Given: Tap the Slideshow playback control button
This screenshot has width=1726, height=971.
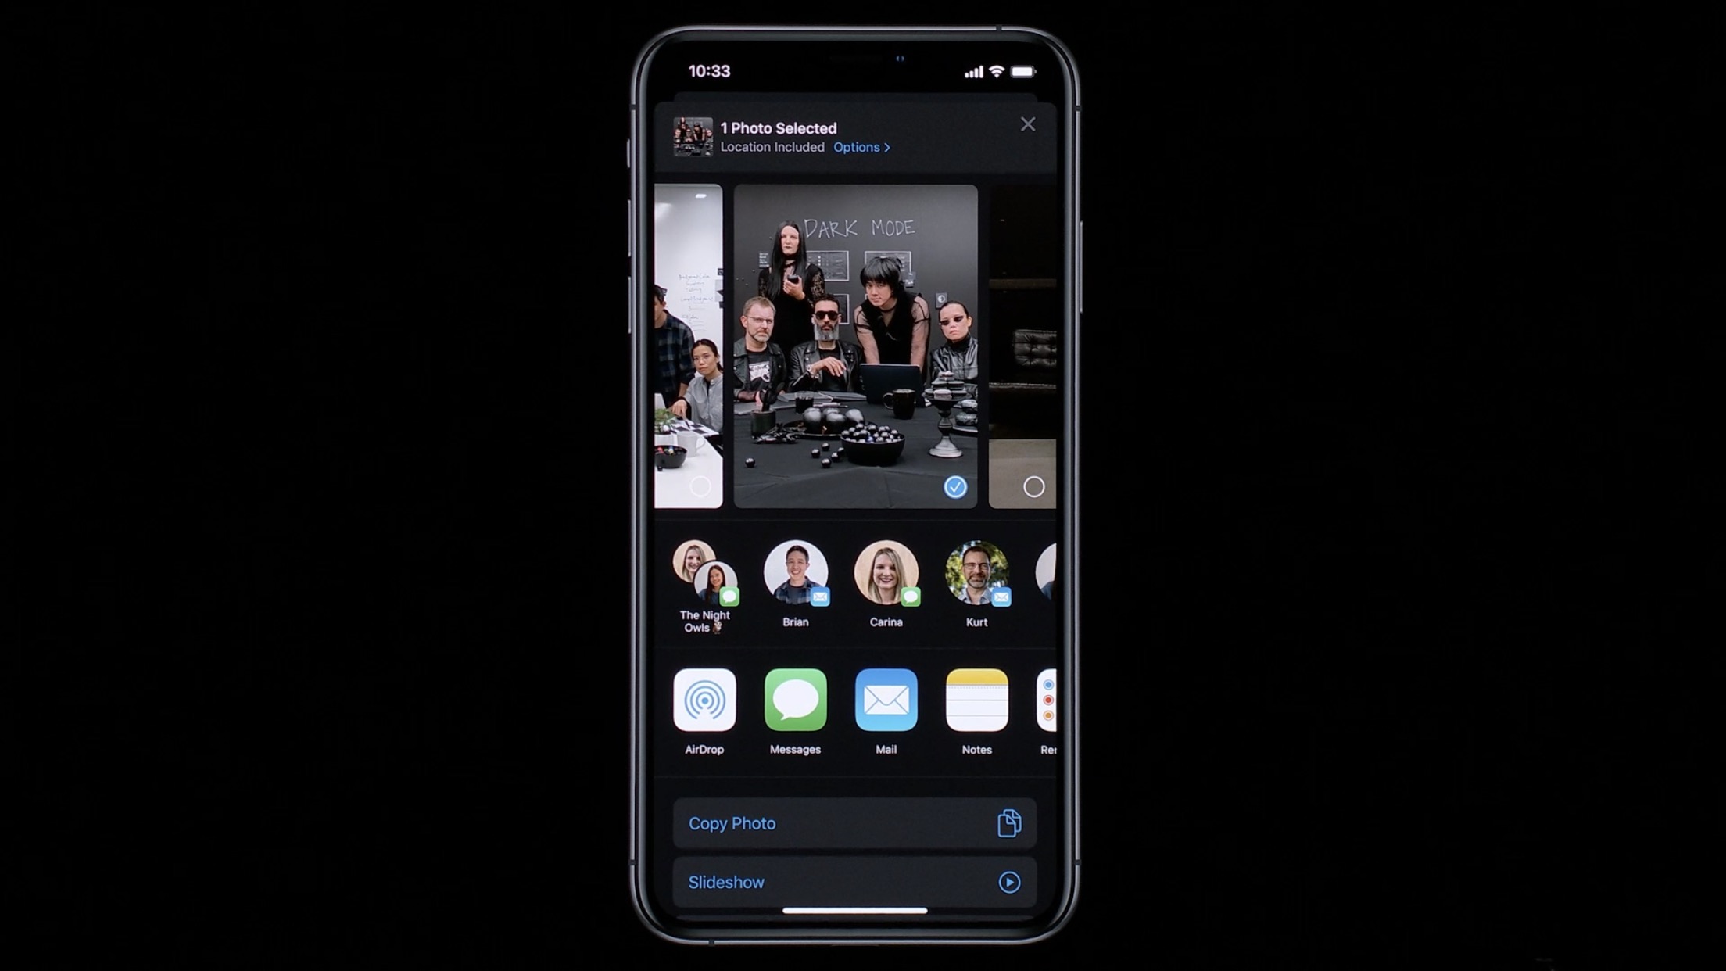Looking at the screenshot, I should tap(1008, 882).
